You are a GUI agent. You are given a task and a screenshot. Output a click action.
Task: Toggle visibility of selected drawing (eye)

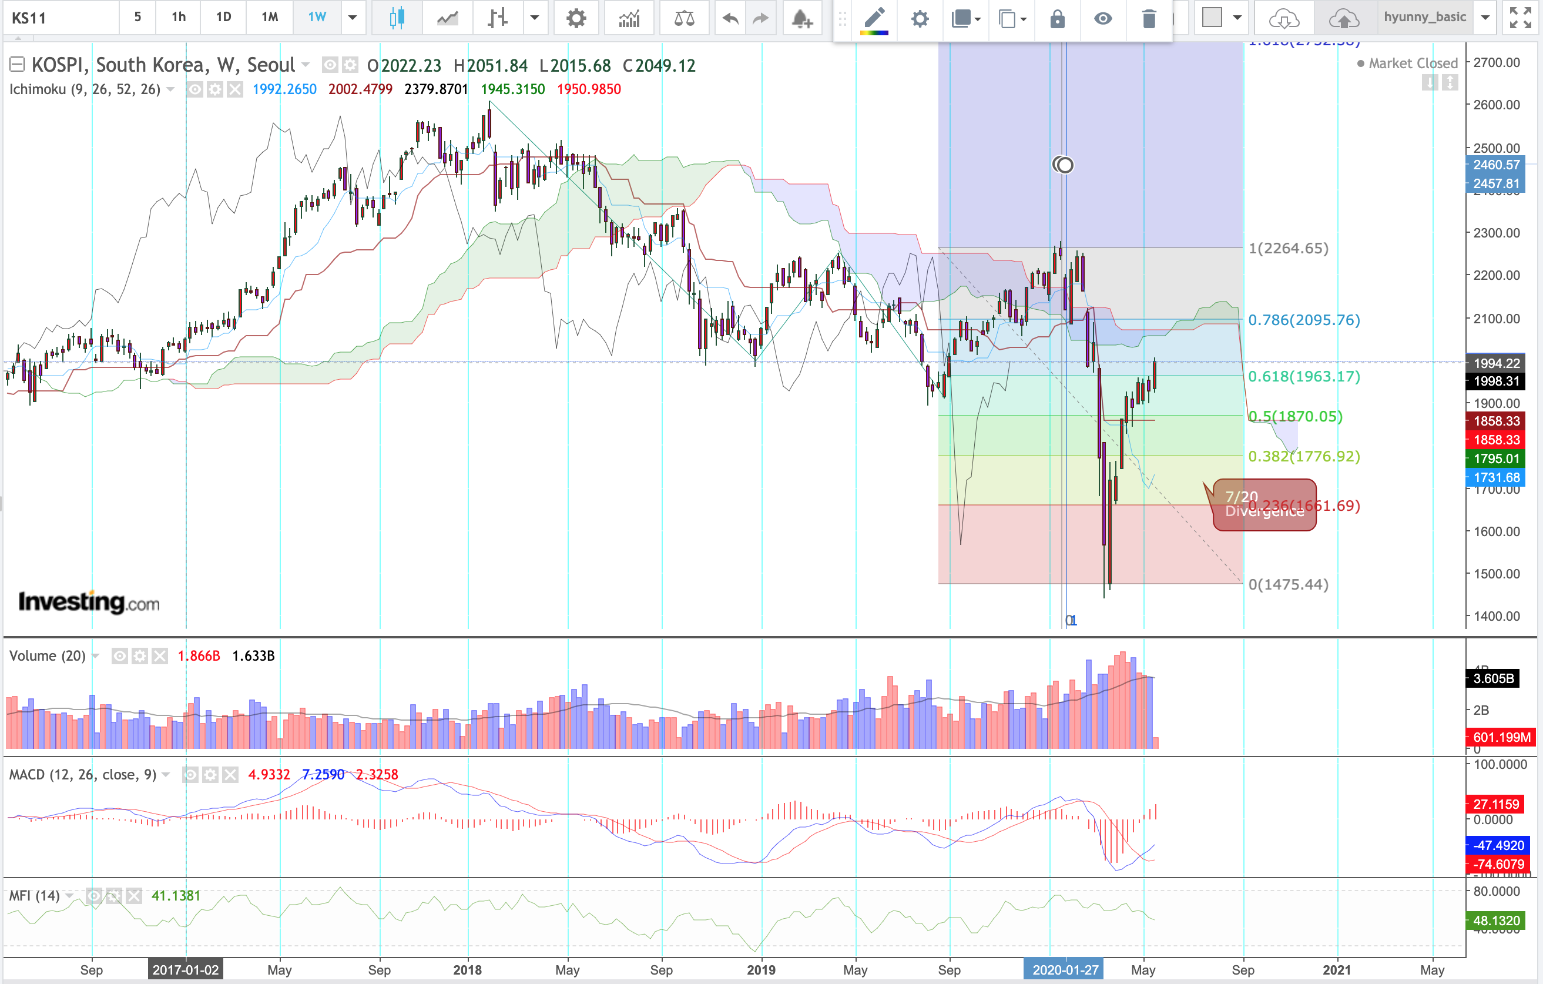(1102, 19)
